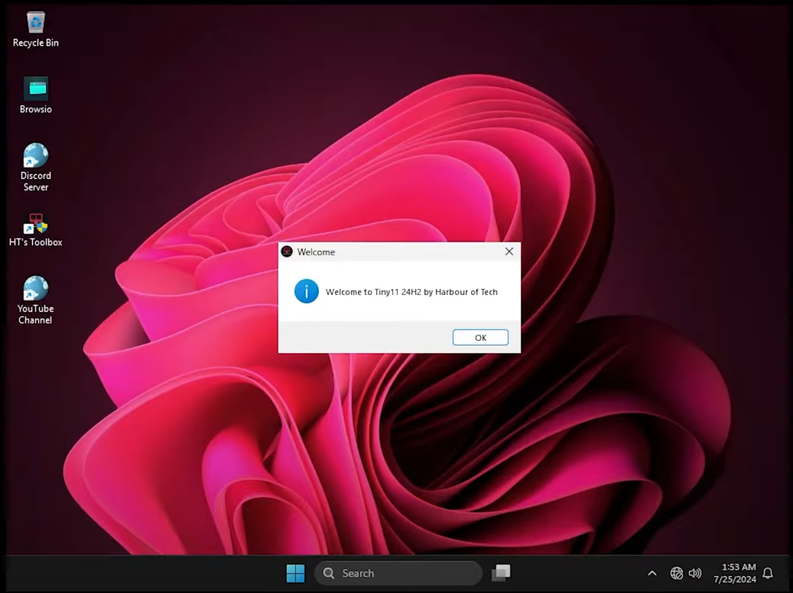Close the Welcome dialog with X
Screen dimensions: 793x593
point(509,251)
